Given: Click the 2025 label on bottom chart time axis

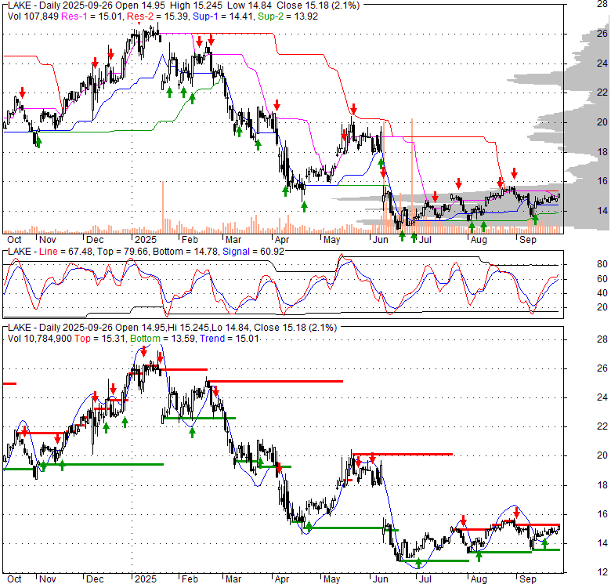Looking at the screenshot, I should [146, 579].
